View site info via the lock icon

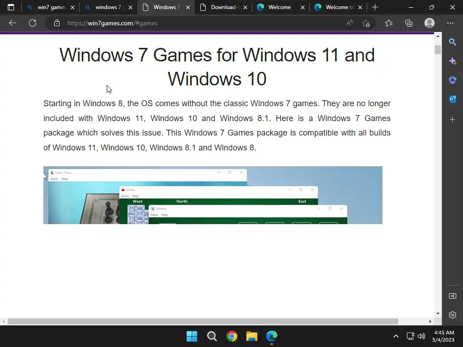coord(57,23)
